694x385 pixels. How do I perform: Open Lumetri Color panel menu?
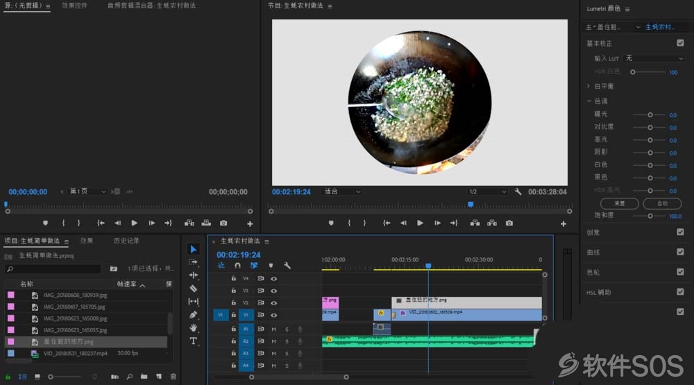coord(627,9)
